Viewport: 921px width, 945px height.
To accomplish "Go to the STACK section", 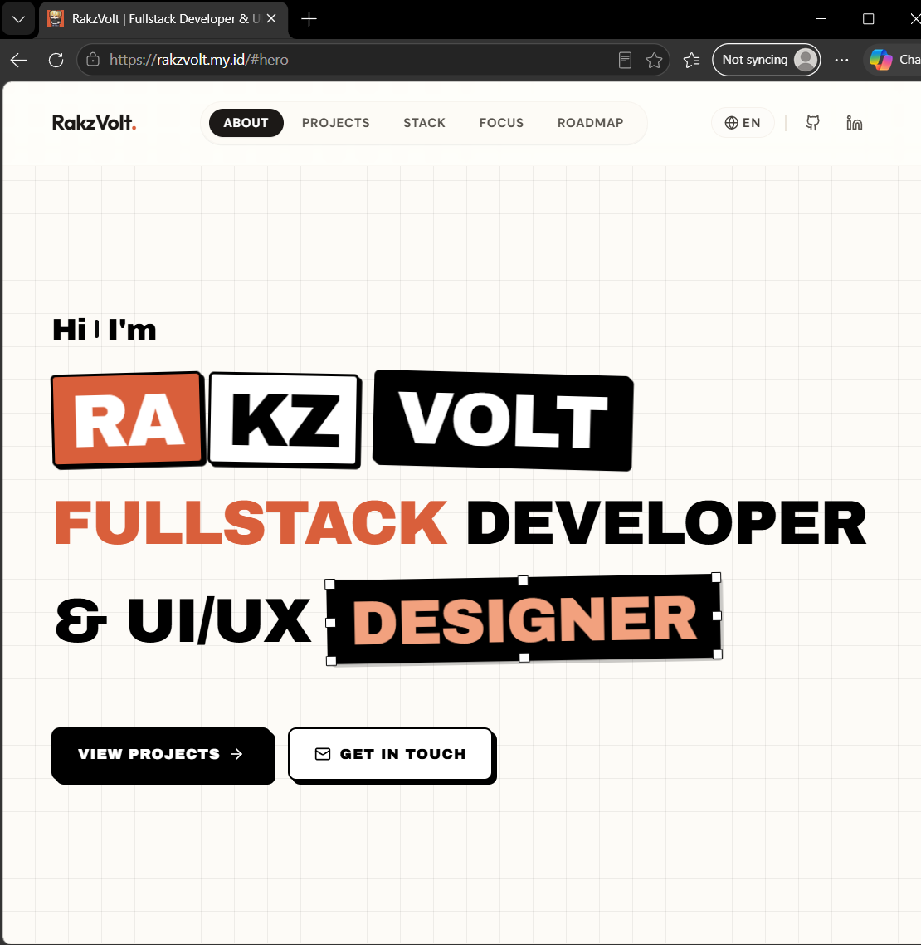I will point(424,123).
